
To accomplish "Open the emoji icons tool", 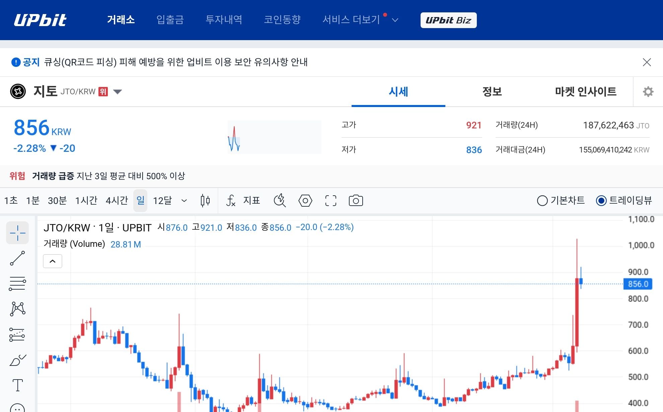I will 17,408.
